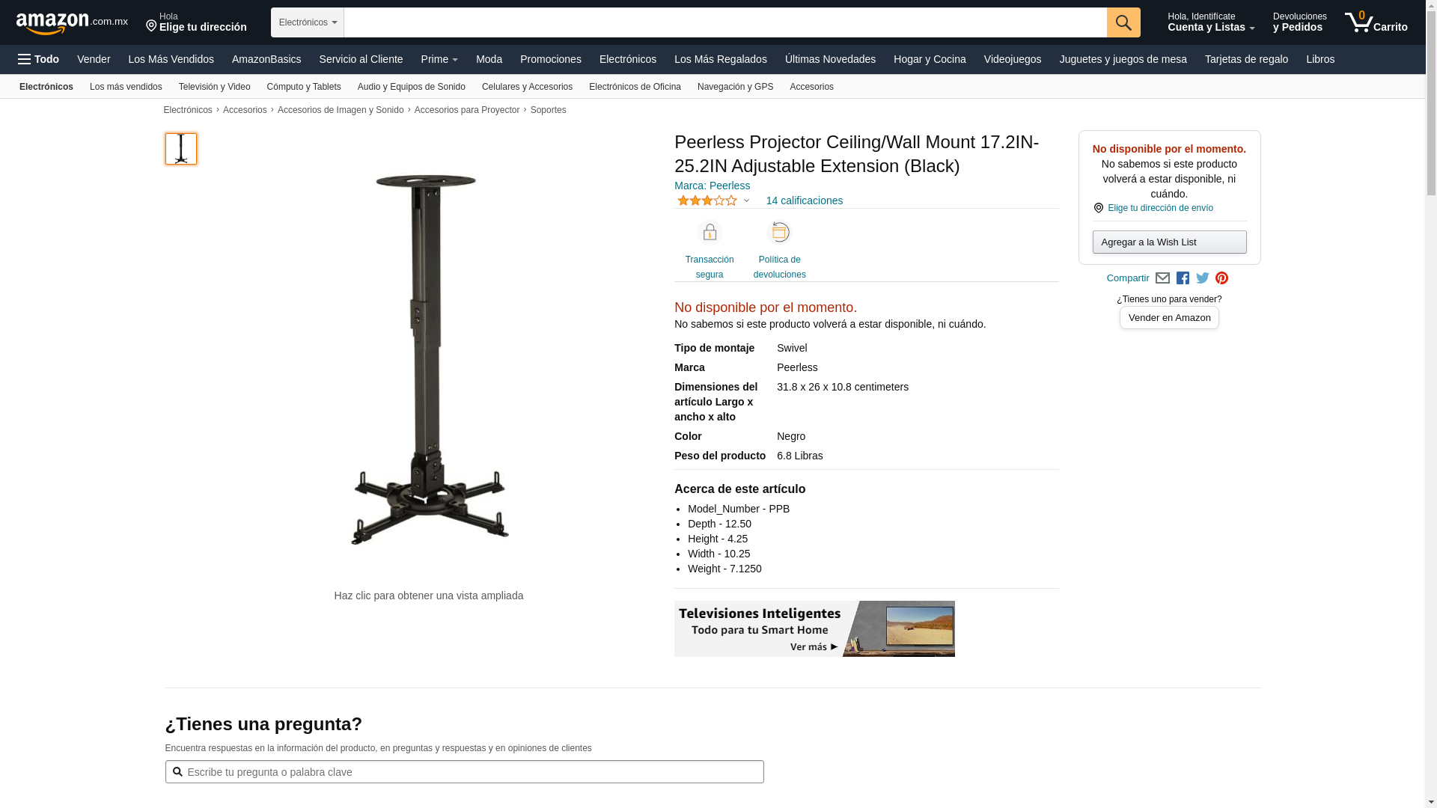Screen dimensions: 1437x808
Task: Click the question search input field
Action: [x=464, y=772]
